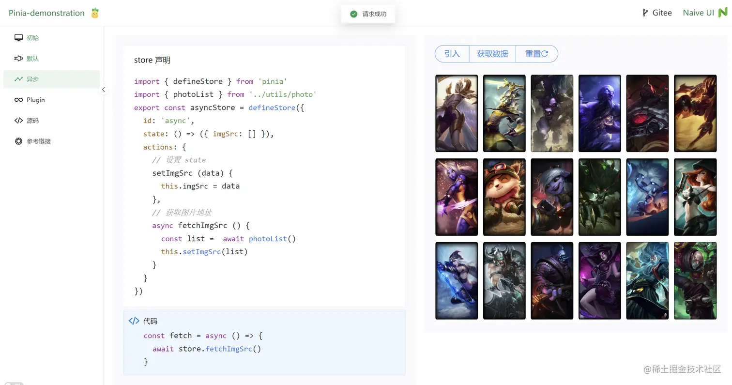Open the Plugin menu item
732x385 pixels.
51,100
